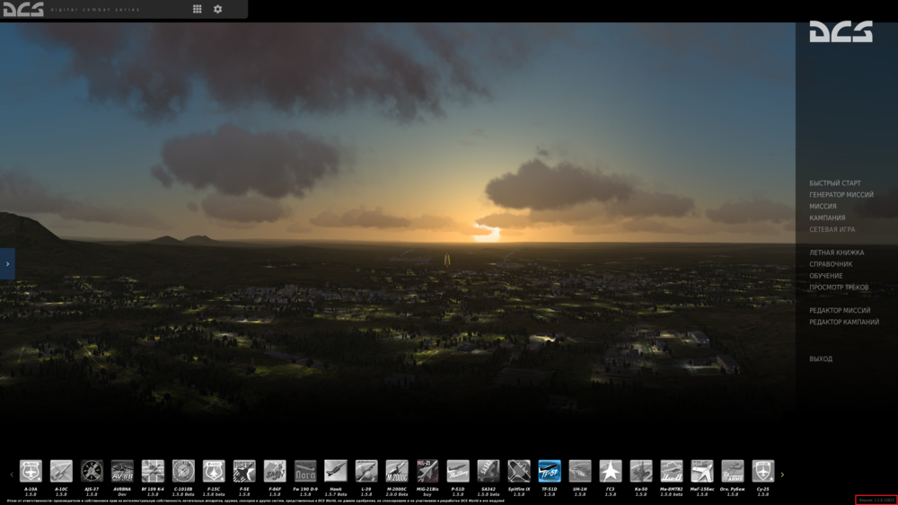Open СПРАВОЧНИК encyclopedia entry
This screenshot has width=898, height=505.
(831, 264)
